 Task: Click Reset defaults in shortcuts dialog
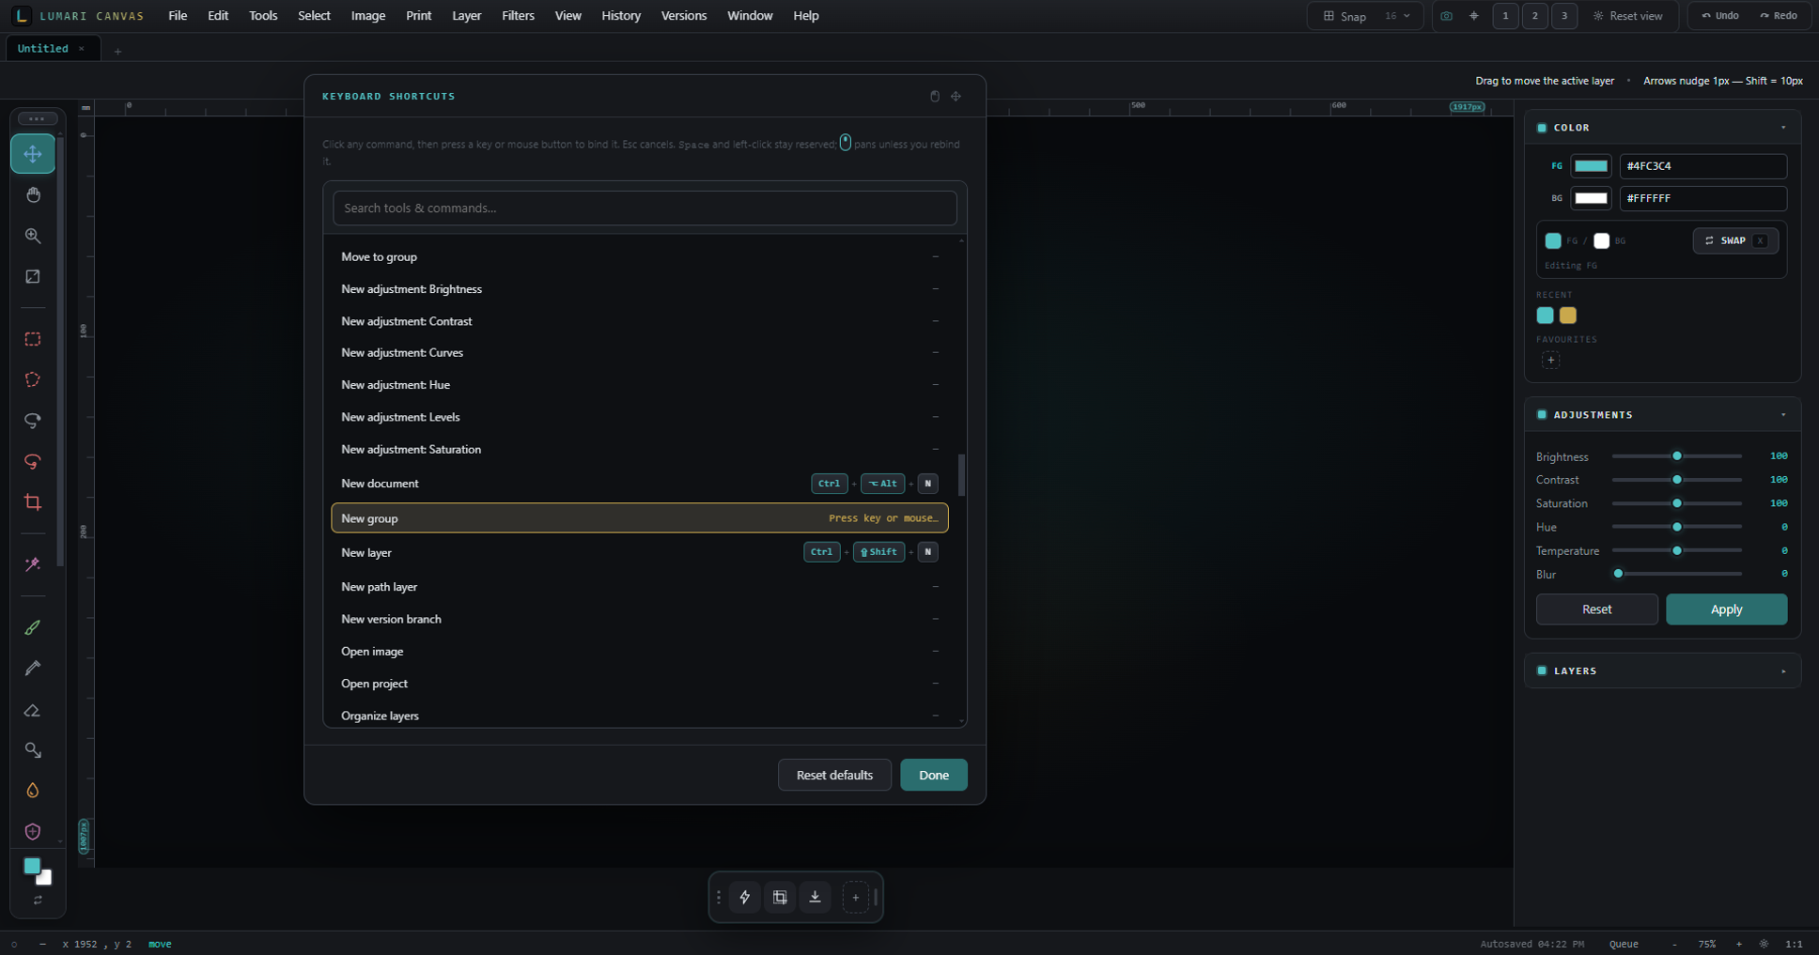[834, 775]
